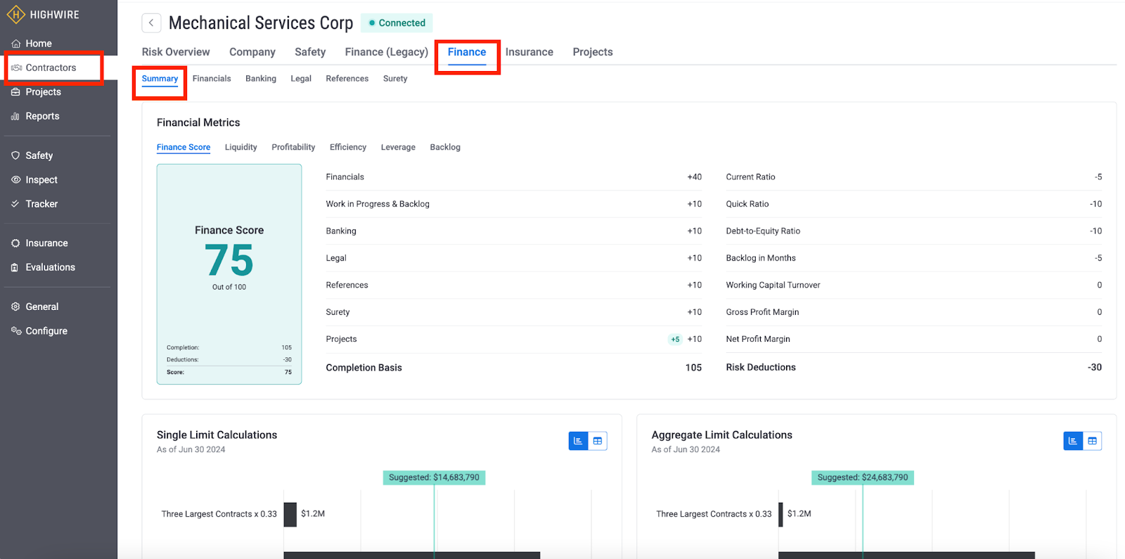The image size is (1125, 559).
Task: Click the Home icon in sidebar
Action: click(15, 44)
